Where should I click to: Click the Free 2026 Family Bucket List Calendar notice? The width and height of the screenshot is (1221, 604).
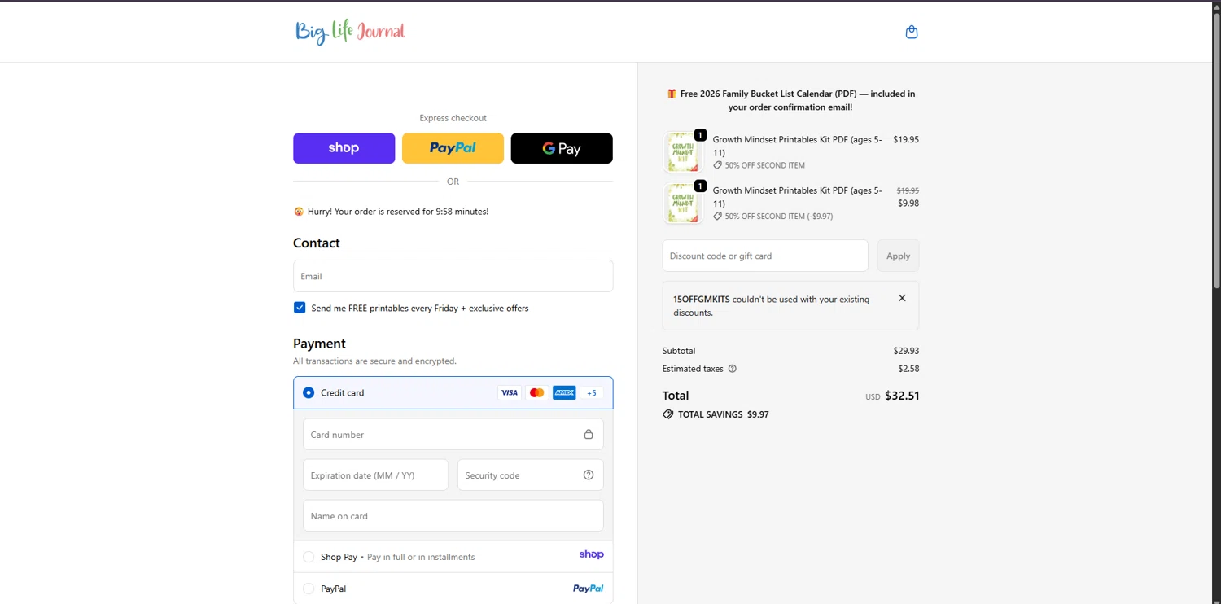pos(790,100)
